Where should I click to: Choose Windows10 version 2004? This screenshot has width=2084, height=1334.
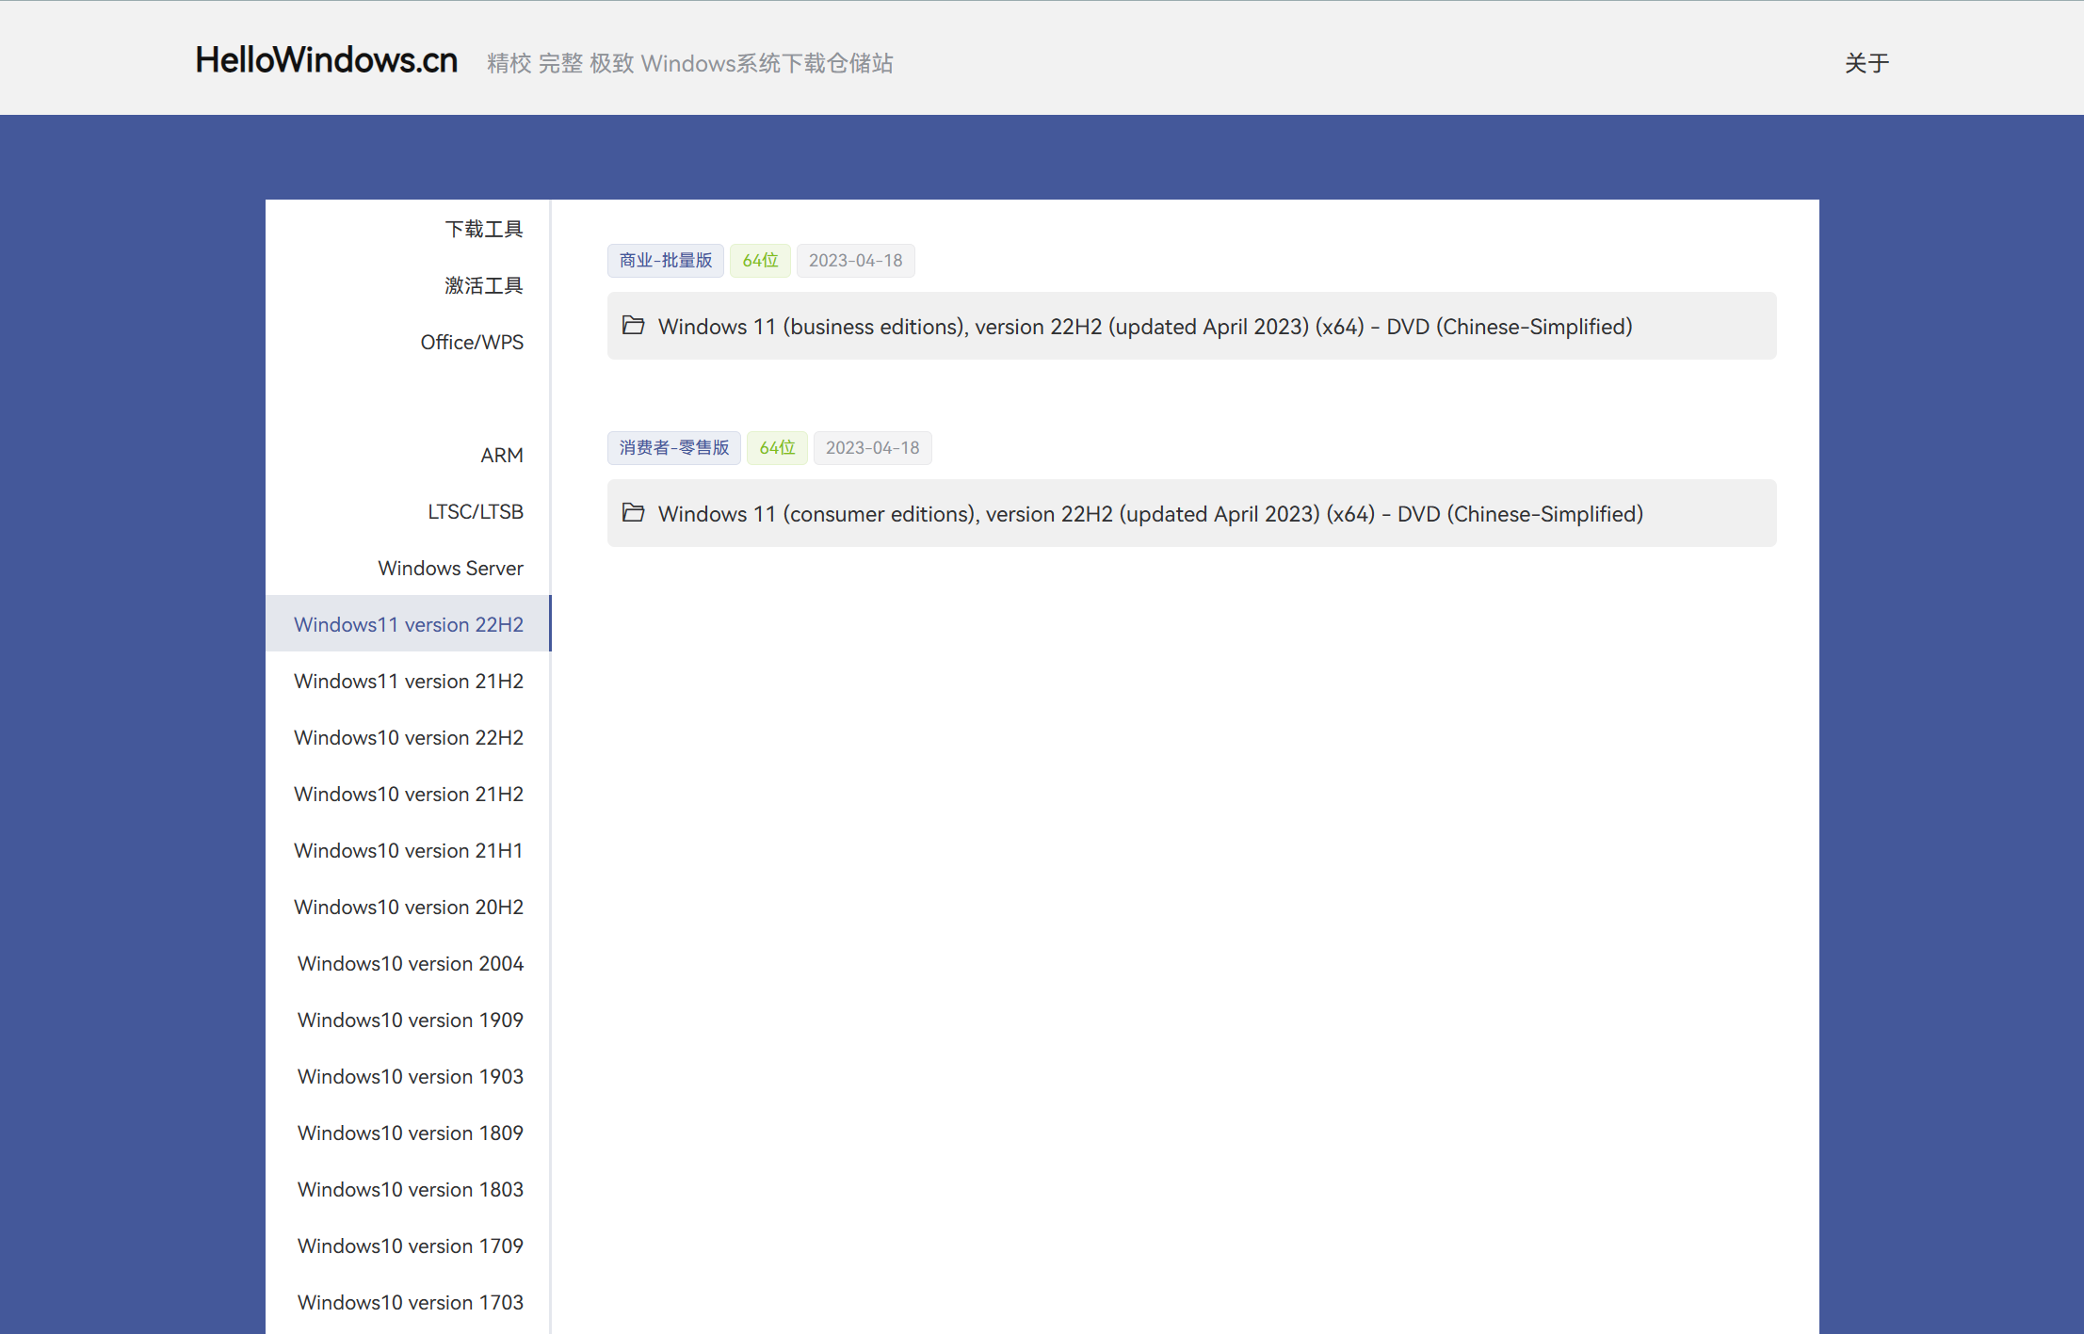pyautogui.click(x=410, y=963)
